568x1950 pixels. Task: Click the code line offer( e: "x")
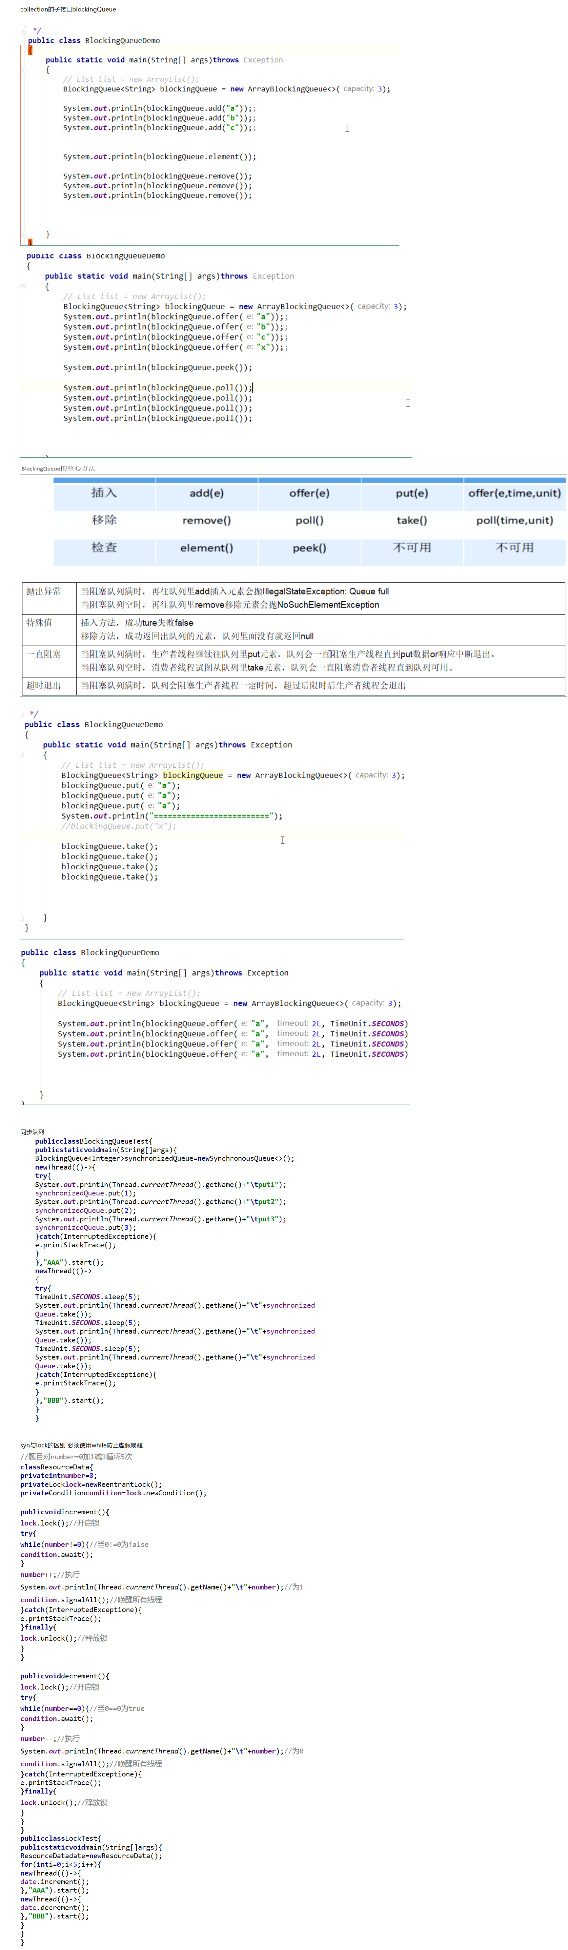point(175,347)
